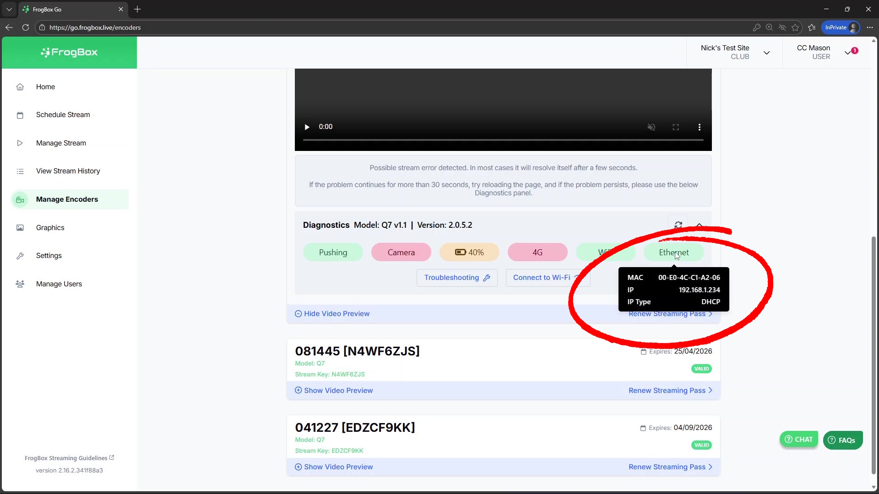Expand the Nick's Test Site club dropdown
Viewport: 879px width, 494px height.
click(766, 53)
